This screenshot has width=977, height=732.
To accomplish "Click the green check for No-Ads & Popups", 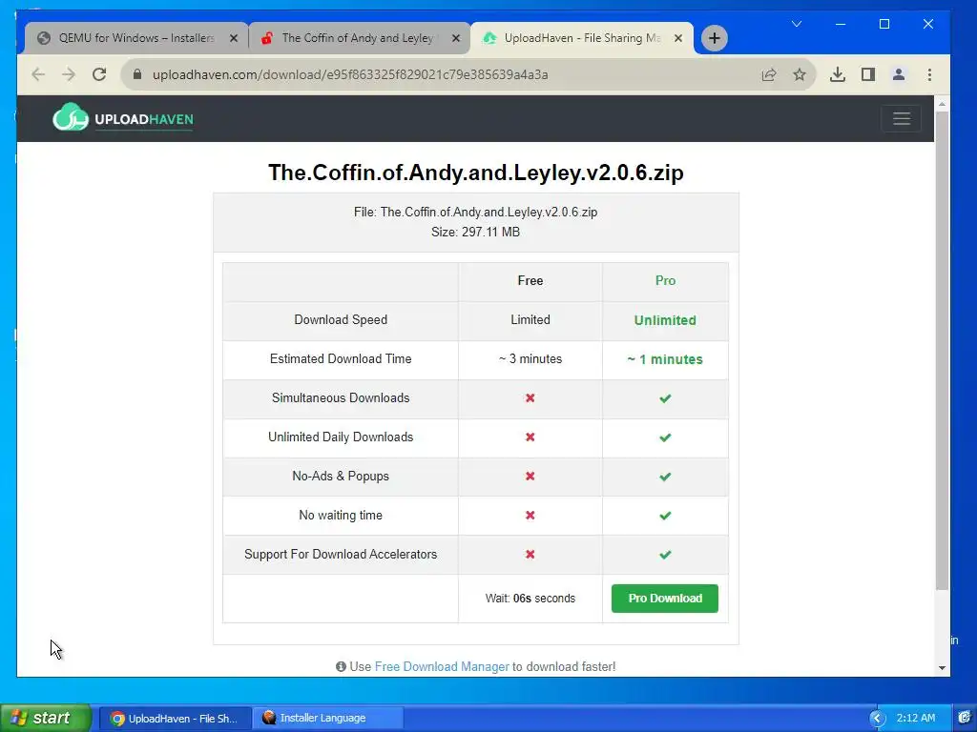I will pos(665,477).
